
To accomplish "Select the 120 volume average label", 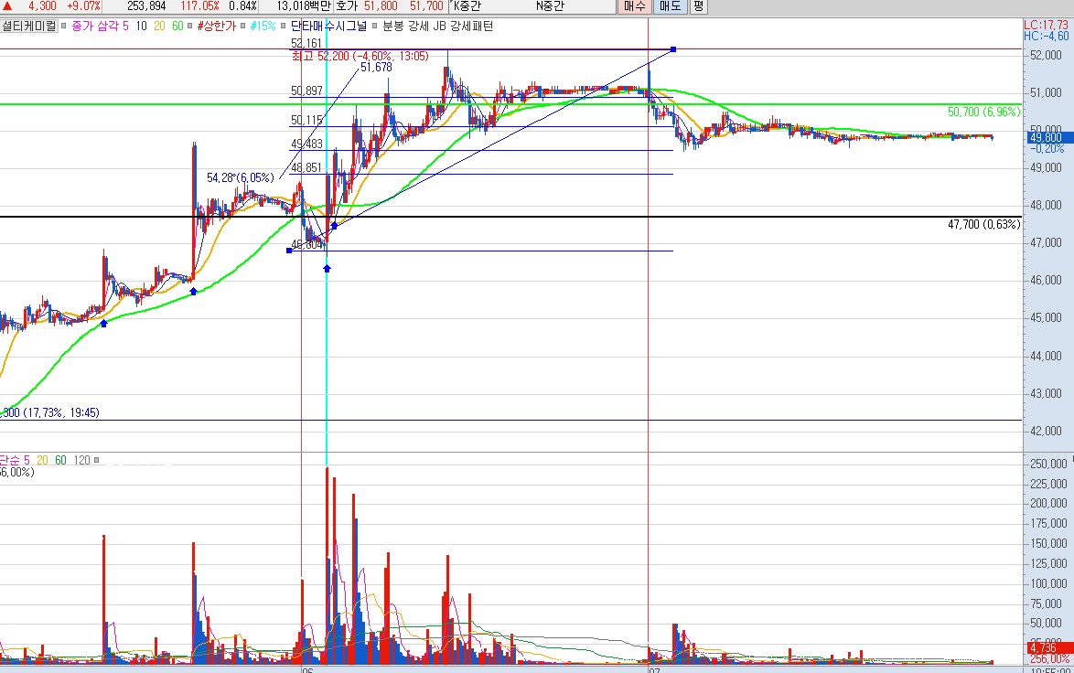I will click(81, 460).
